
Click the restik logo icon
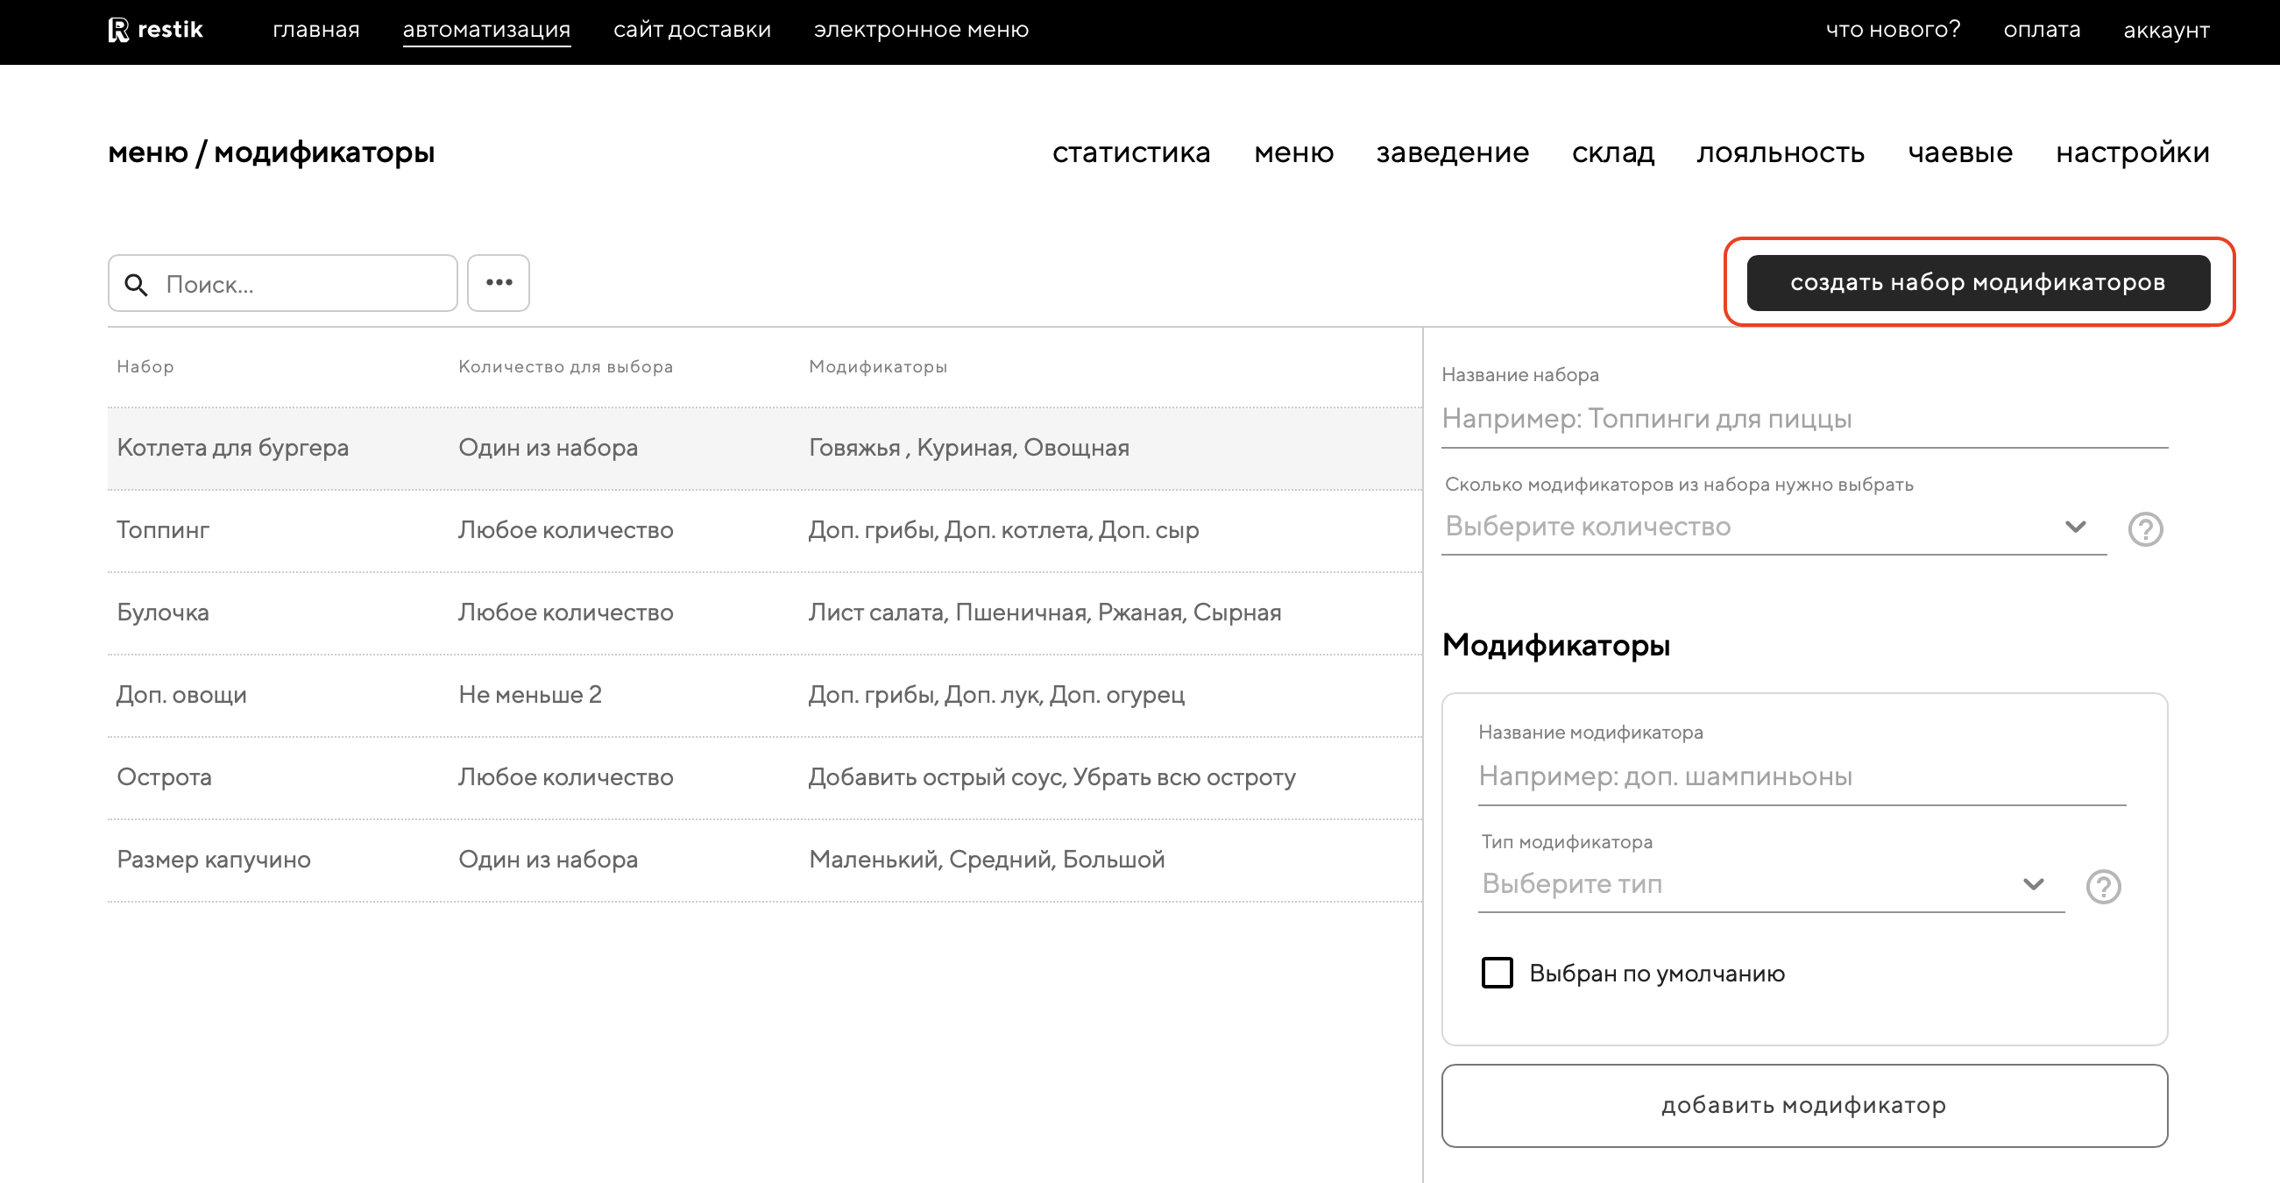tap(118, 30)
